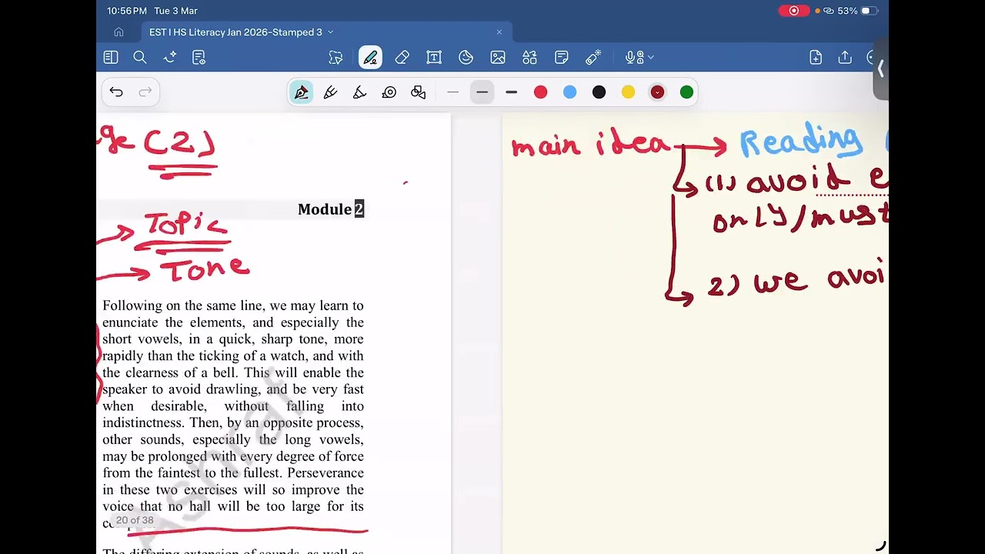Screen dimensions: 985x554
Task: Pick the green pen color
Action: [x=686, y=92]
